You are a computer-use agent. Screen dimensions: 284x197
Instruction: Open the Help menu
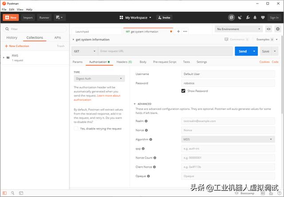tap(29, 10)
